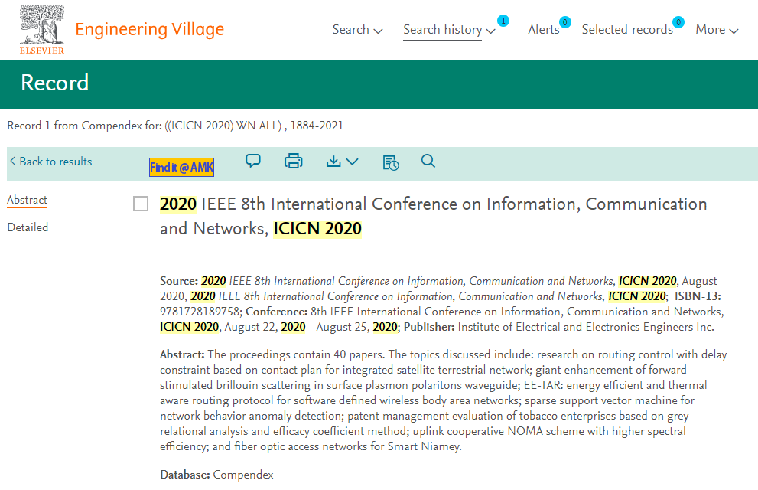Go back to results
The height and width of the screenshot is (490, 758).
click(50, 162)
